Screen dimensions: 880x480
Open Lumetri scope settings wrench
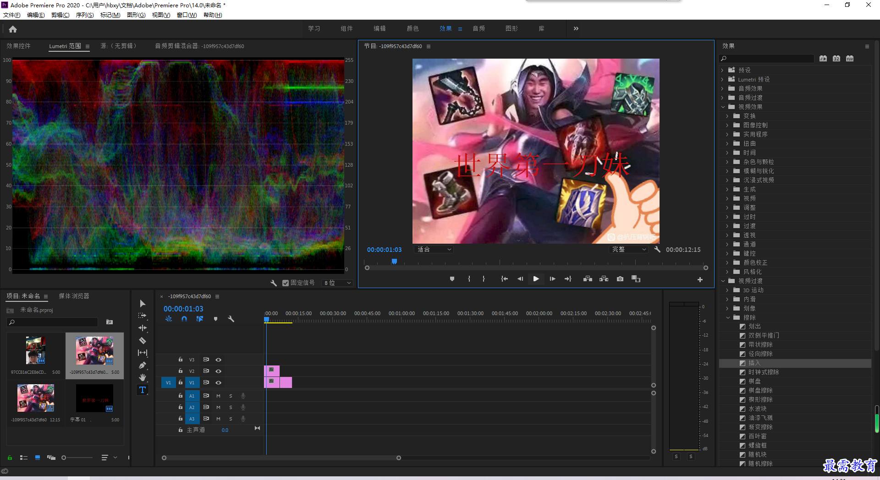pos(274,283)
